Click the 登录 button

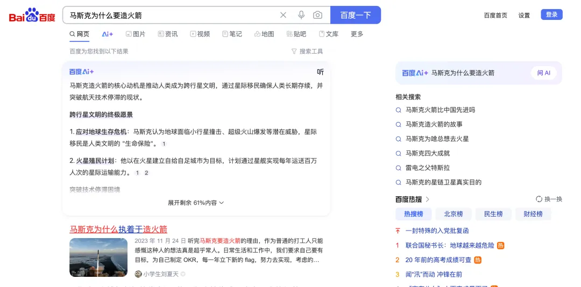tap(552, 15)
